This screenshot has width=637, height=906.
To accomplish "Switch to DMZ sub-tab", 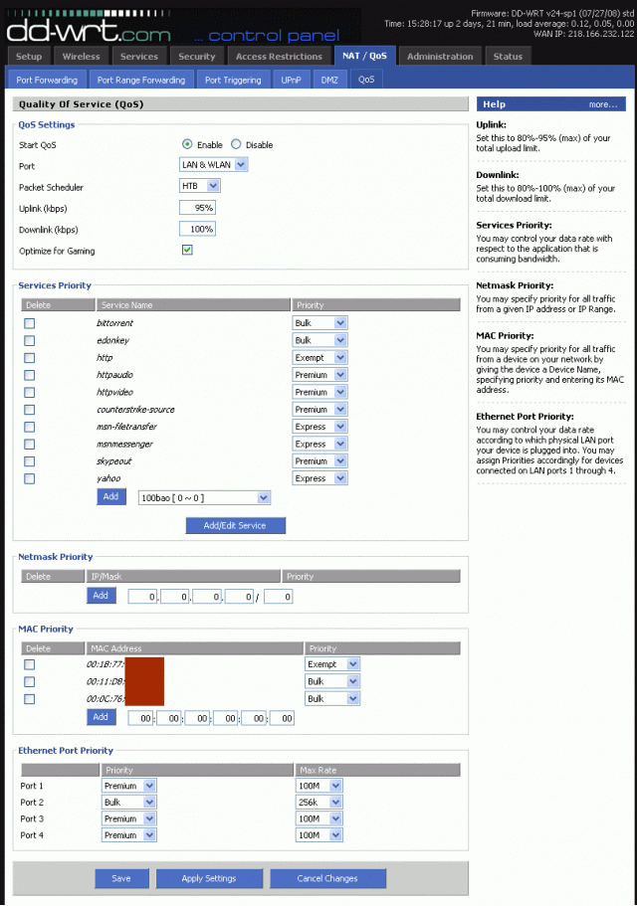I will point(329,80).
